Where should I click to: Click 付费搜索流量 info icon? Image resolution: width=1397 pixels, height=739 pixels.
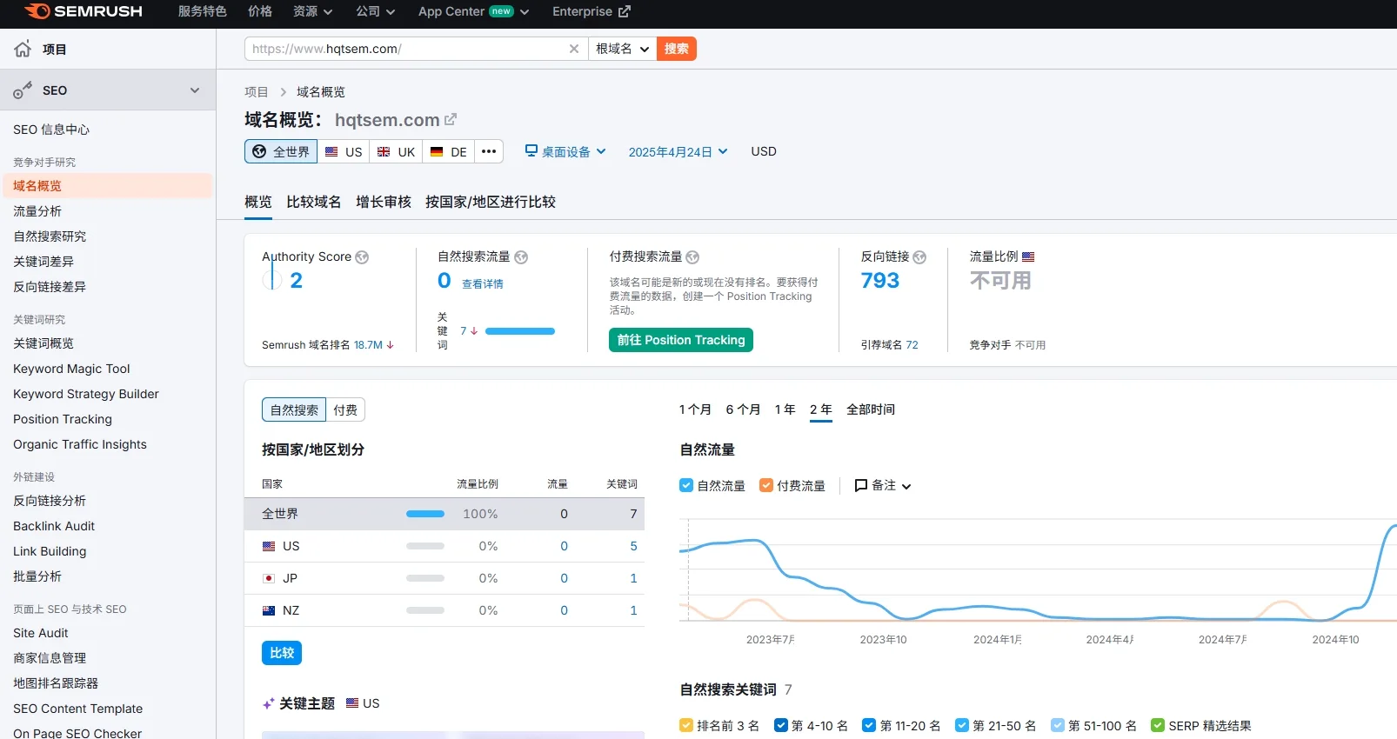[x=692, y=257]
